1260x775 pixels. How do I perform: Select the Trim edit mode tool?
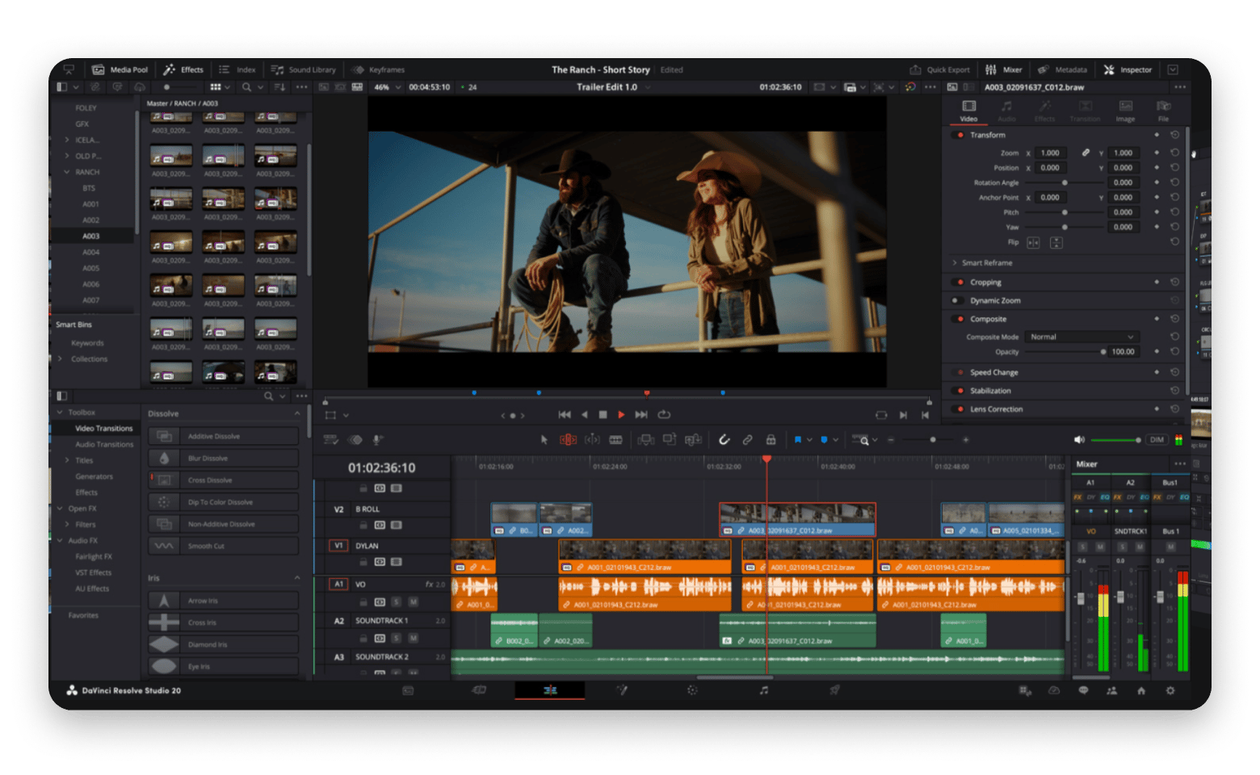[568, 440]
